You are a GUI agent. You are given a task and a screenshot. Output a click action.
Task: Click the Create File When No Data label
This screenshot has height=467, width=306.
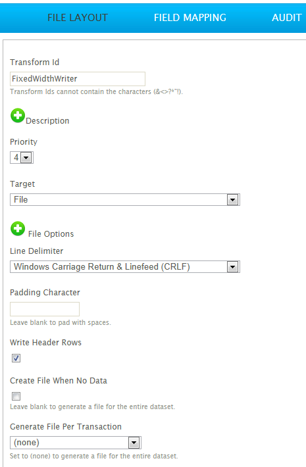(x=59, y=381)
